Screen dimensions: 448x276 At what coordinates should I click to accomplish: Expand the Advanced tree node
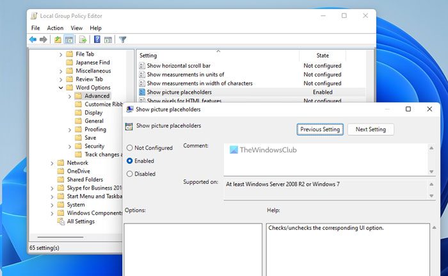click(70, 97)
